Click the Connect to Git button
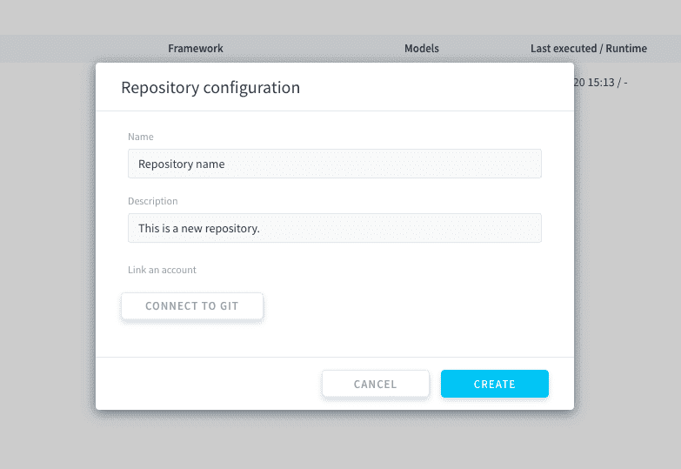The width and height of the screenshot is (681, 469). pos(192,306)
